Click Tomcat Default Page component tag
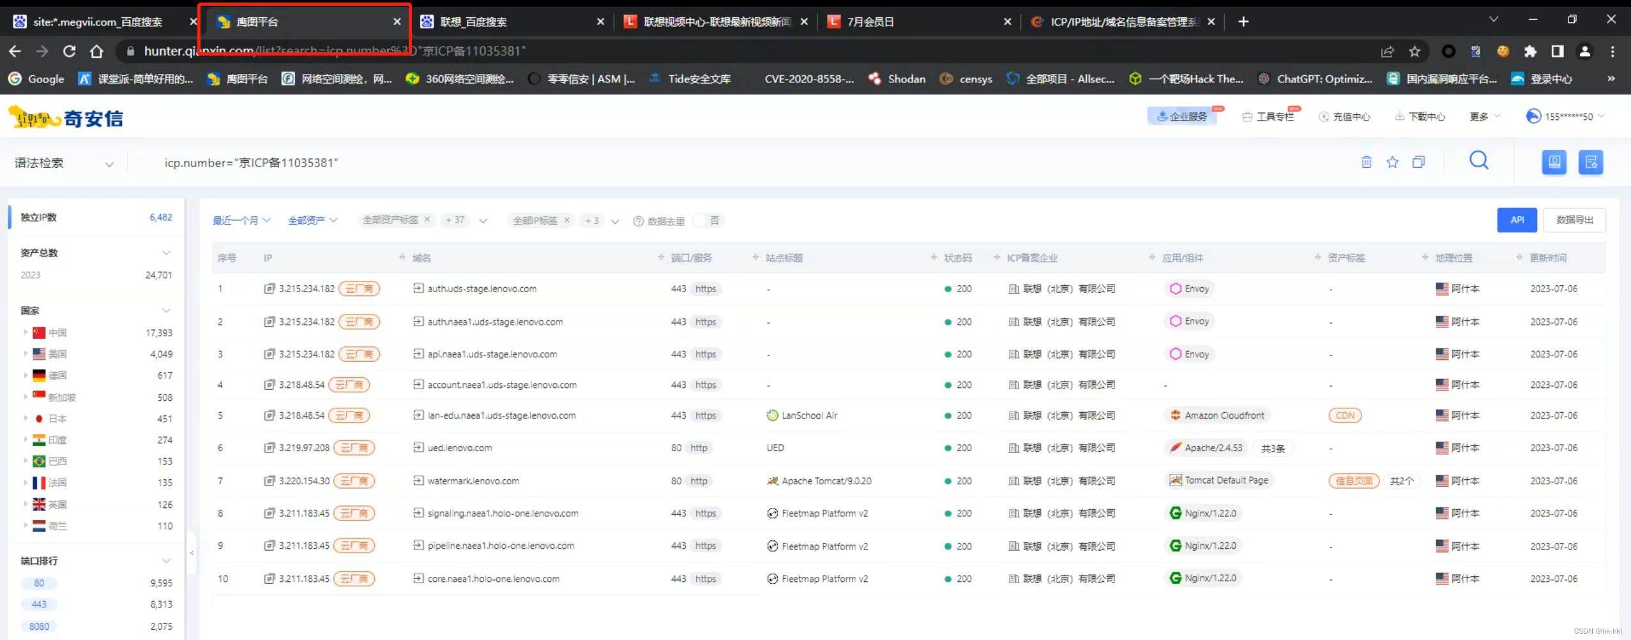Image resolution: width=1631 pixels, height=640 pixels. click(1219, 480)
